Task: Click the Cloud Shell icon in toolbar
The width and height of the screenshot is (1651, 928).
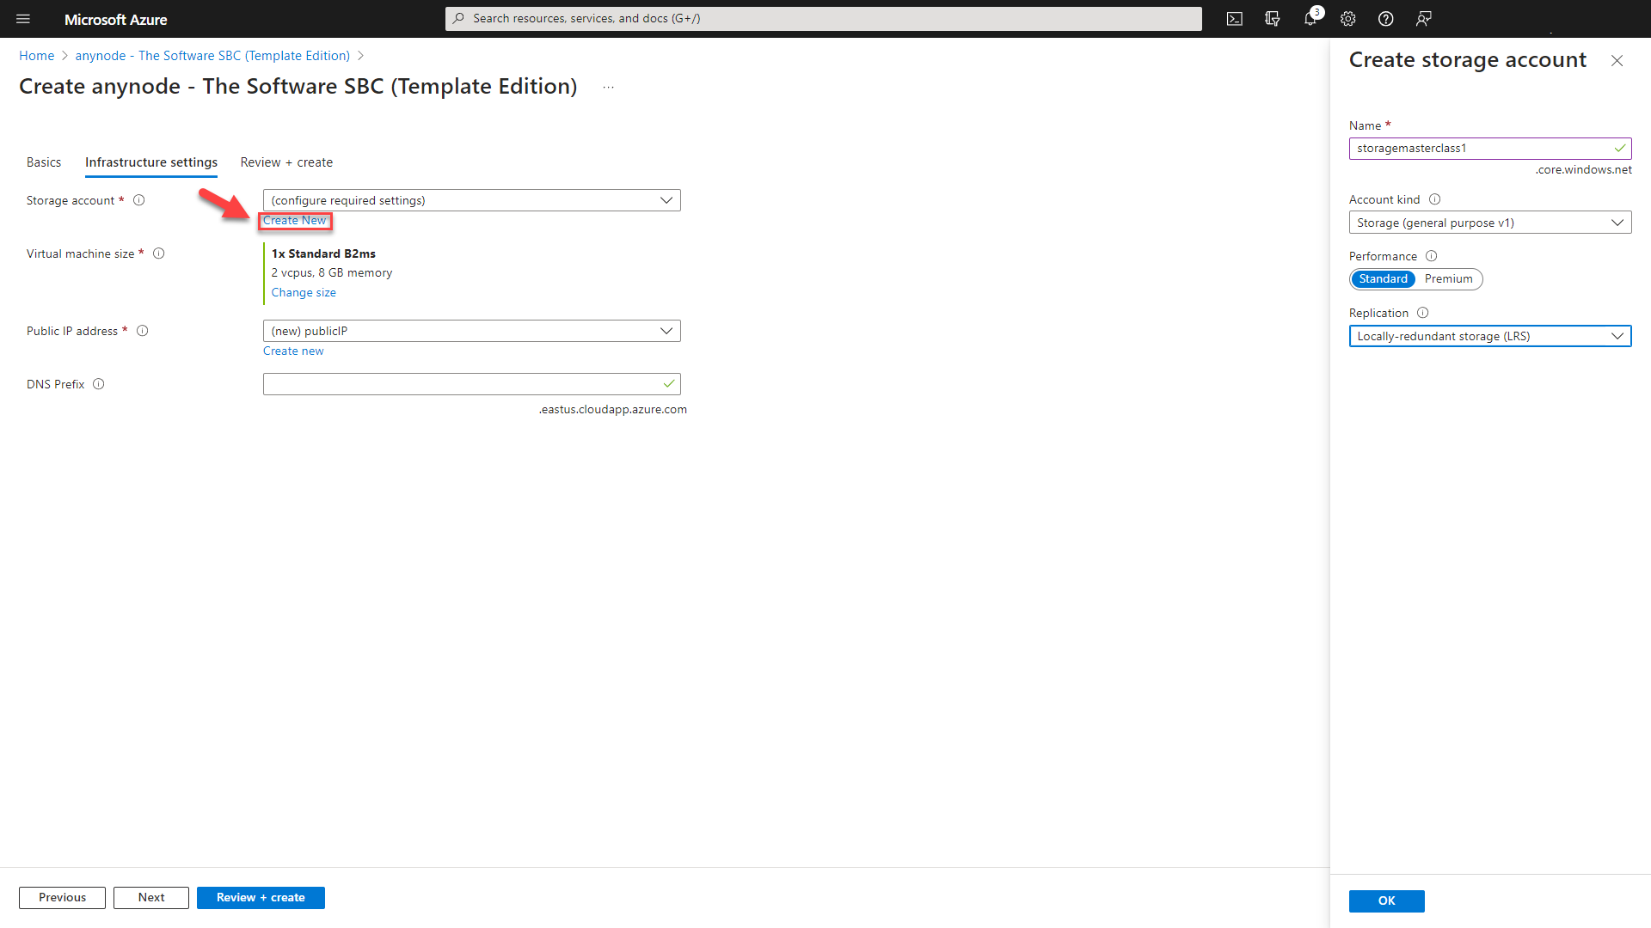Action: tap(1237, 19)
